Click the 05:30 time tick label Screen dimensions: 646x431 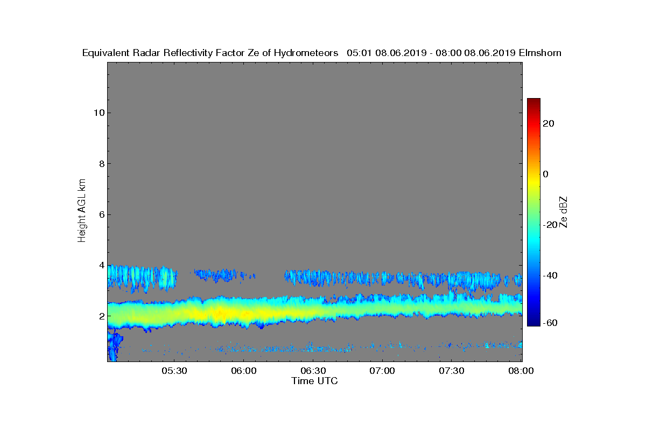(x=174, y=371)
